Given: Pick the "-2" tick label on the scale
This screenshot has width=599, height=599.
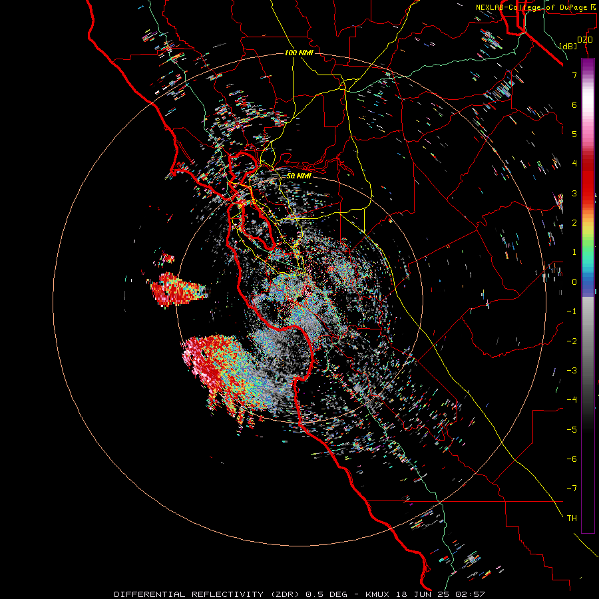Looking at the screenshot, I should (x=572, y=341).
